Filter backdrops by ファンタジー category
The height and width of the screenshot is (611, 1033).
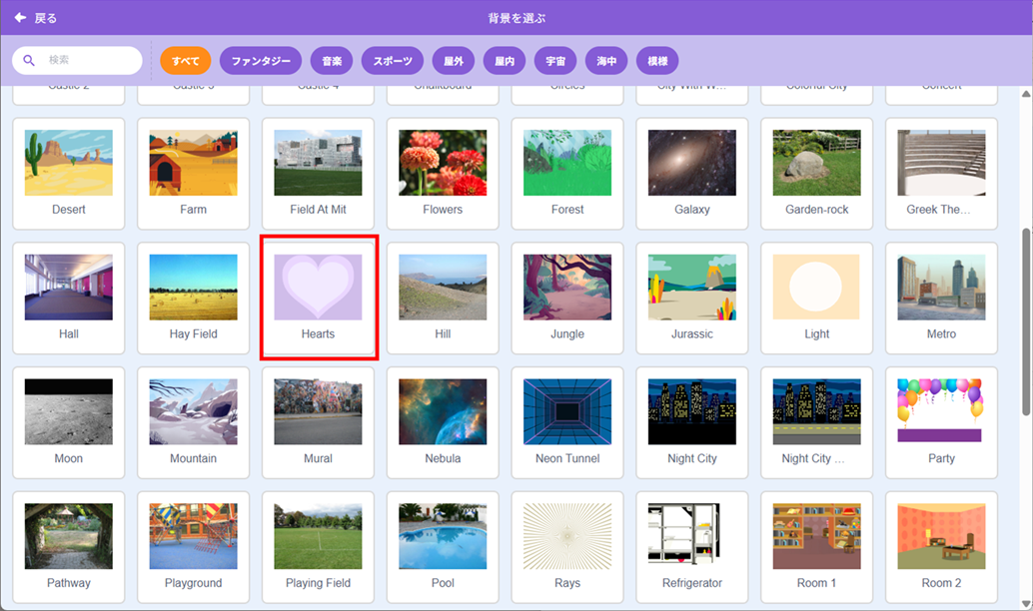point(260,61)
